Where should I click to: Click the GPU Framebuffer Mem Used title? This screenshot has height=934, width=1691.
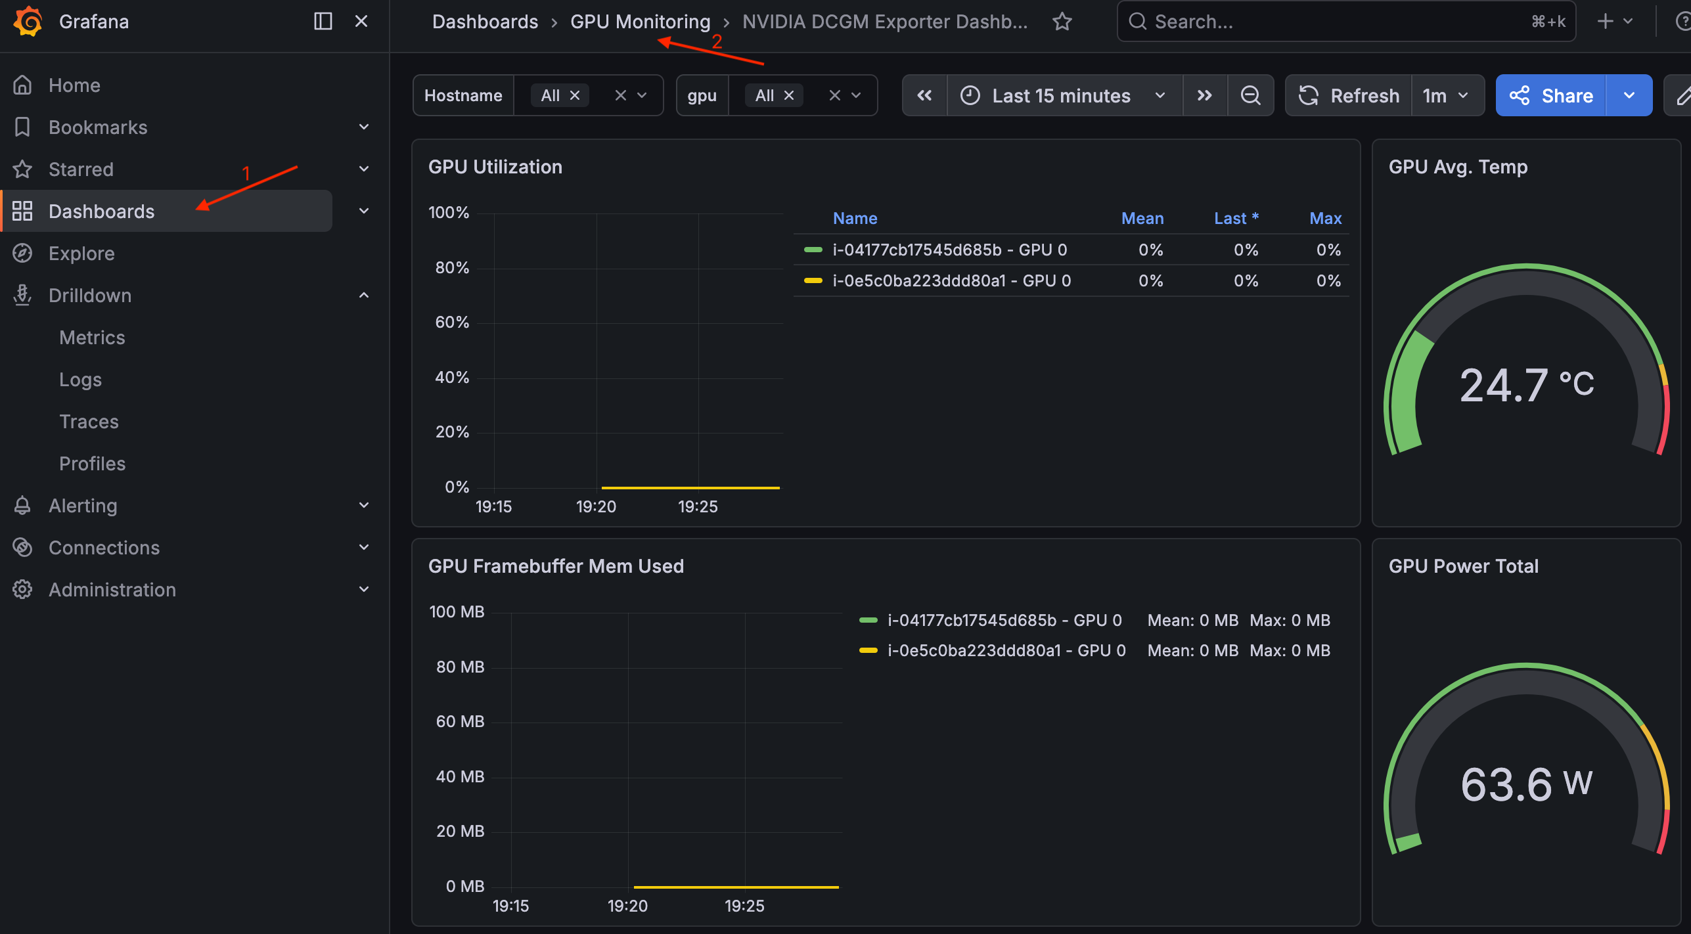click(x=556, y=567)
